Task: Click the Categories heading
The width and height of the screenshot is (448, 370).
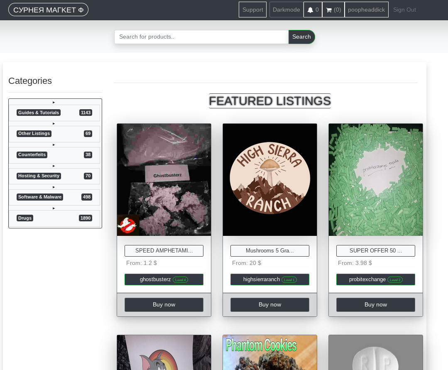Action: (x=30, y=81)
